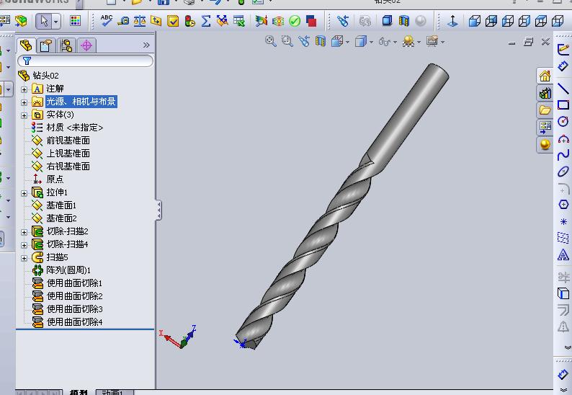Switch to the FeatureManager design tree tab
The width and height of the screenshot is (572, 395).
[x=26, y=45]
